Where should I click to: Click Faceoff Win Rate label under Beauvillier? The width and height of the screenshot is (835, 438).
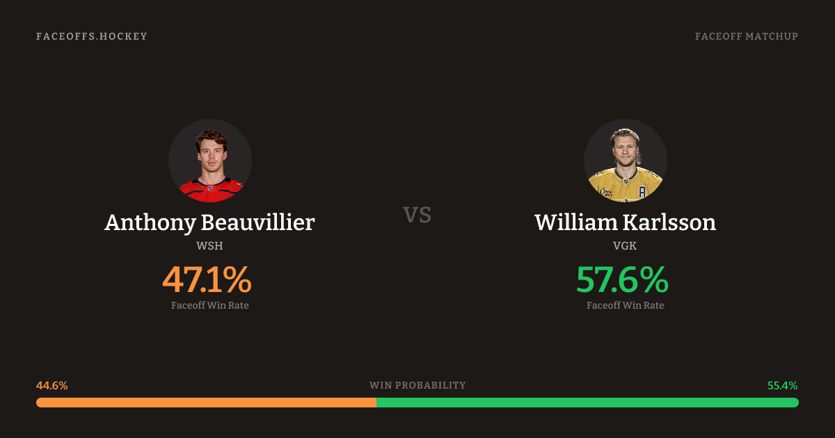point(209,305)
